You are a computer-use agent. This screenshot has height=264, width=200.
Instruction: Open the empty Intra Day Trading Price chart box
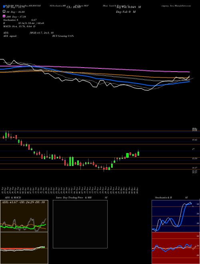[x=80, y=224]
